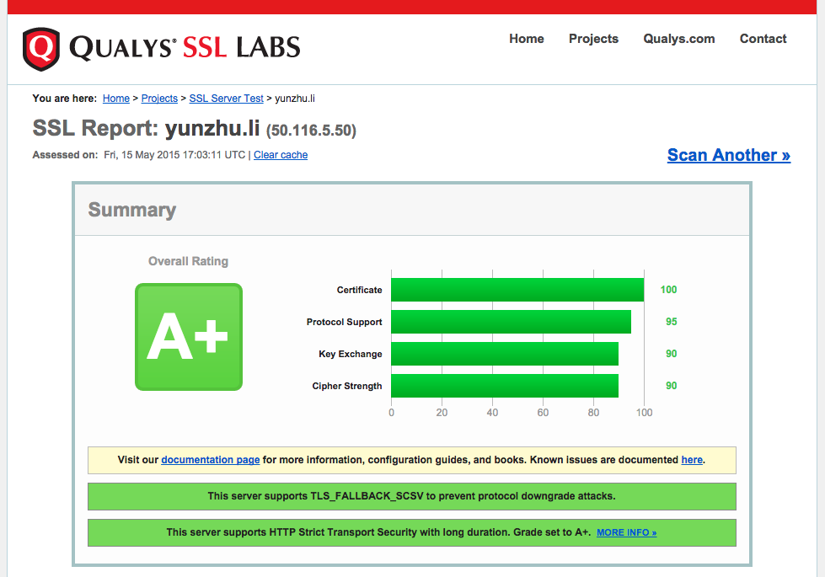825x577 pixels.
Task: Click the 'yunzhu.li' breadcrumb text
Action: tap(295, 99)
